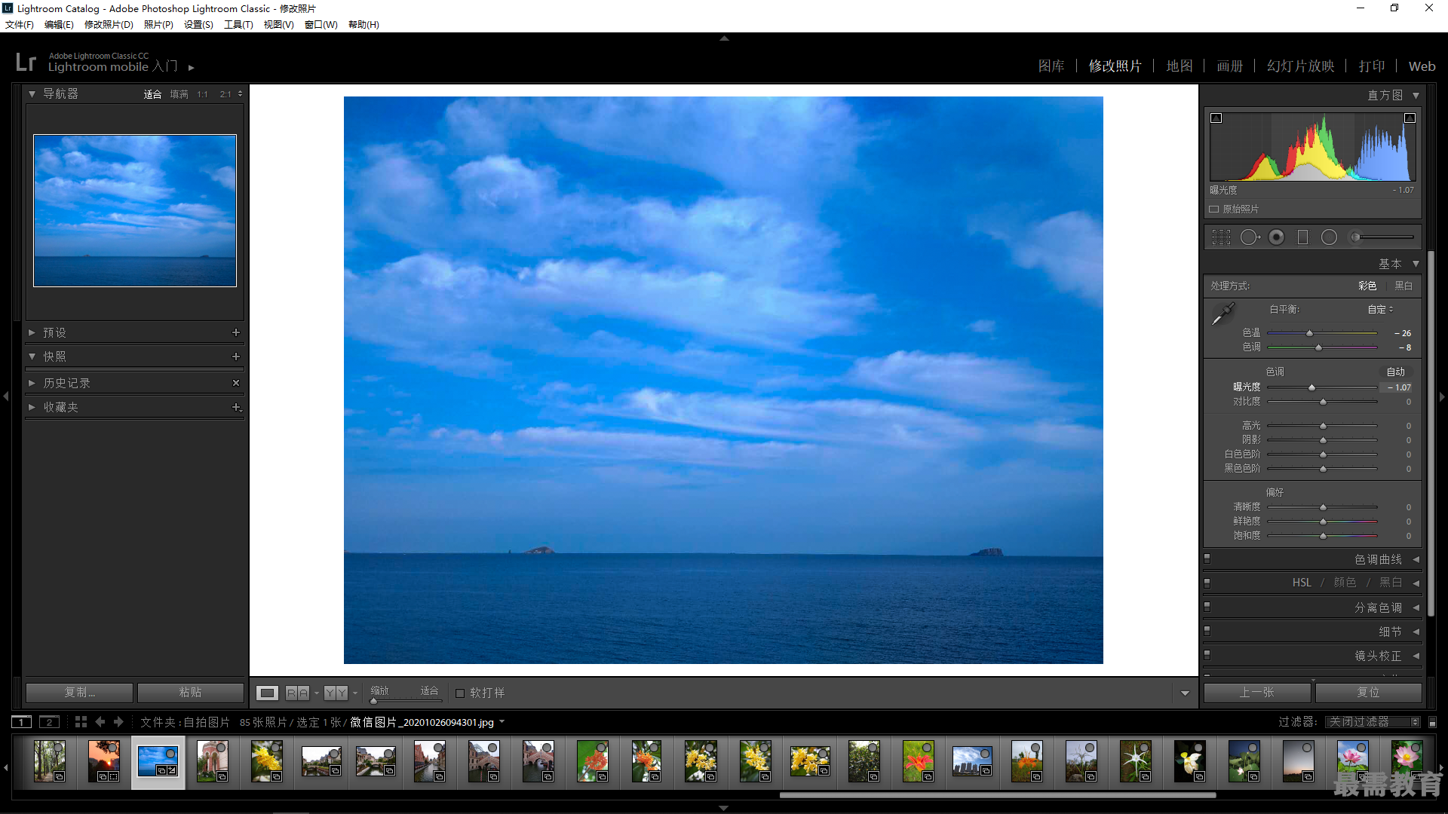Collapse the Histogram panel triangle
The image size is (1448, 814).
(x=1416, y=96)
